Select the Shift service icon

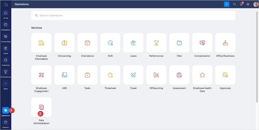point(110,43)
